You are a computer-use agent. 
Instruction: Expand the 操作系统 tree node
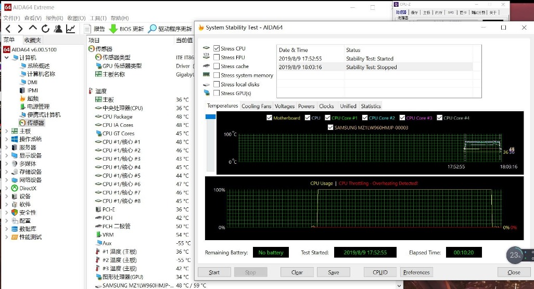(x=6, y=139)
